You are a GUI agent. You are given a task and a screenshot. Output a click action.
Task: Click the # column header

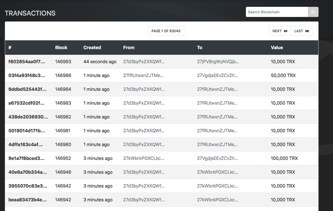pos(10,47)
